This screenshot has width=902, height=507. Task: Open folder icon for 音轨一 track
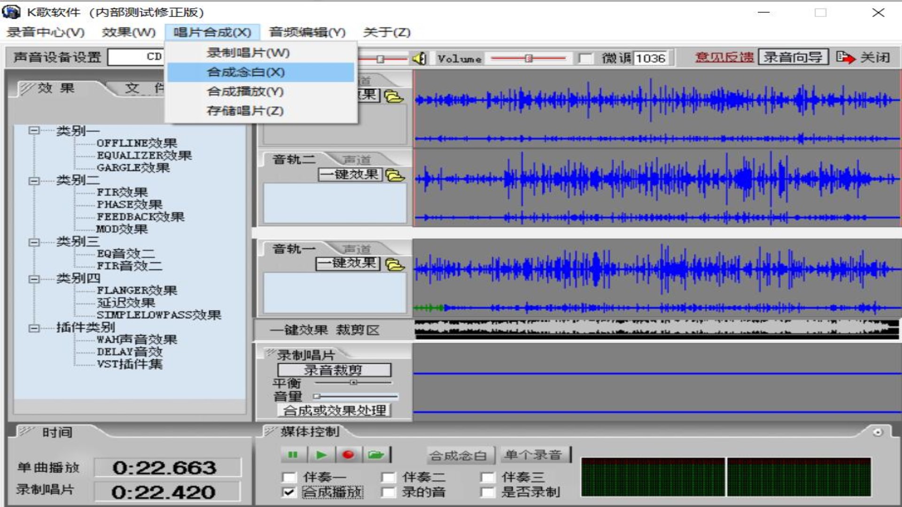(x=395, y=264)
